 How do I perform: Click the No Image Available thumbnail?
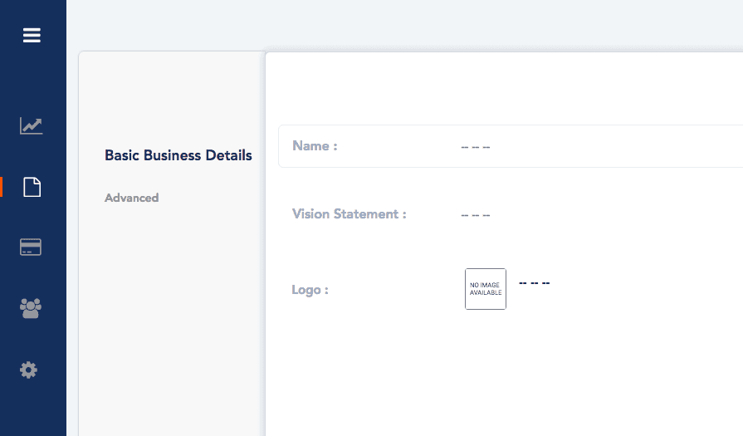(486, 289)
